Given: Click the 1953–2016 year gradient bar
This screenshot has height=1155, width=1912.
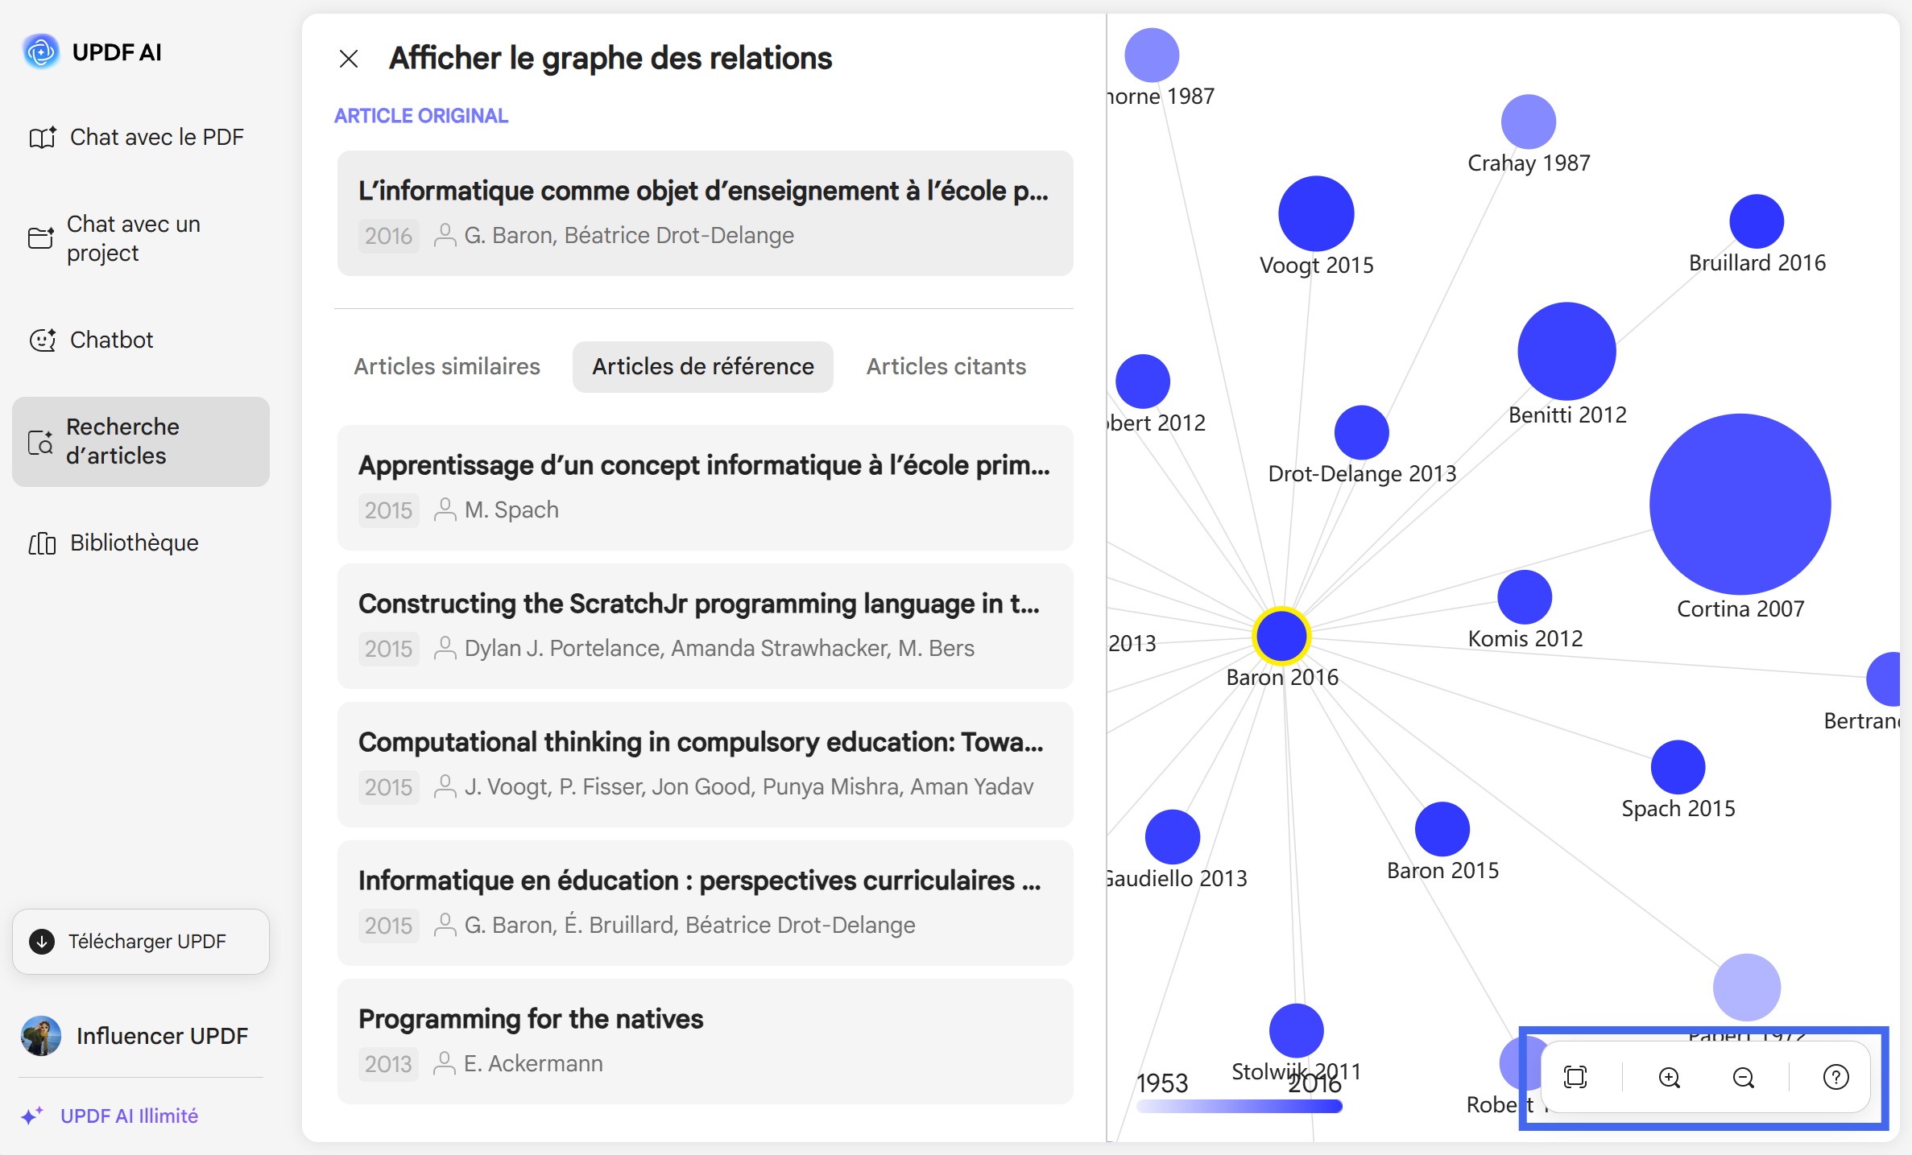Looking at the screenshot, I should pyautogui.click(x=1239, y=1107).
